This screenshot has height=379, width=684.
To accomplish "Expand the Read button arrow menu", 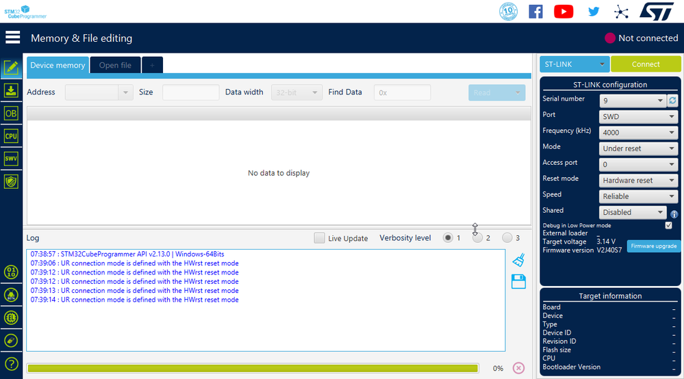I will coord(518,92).
